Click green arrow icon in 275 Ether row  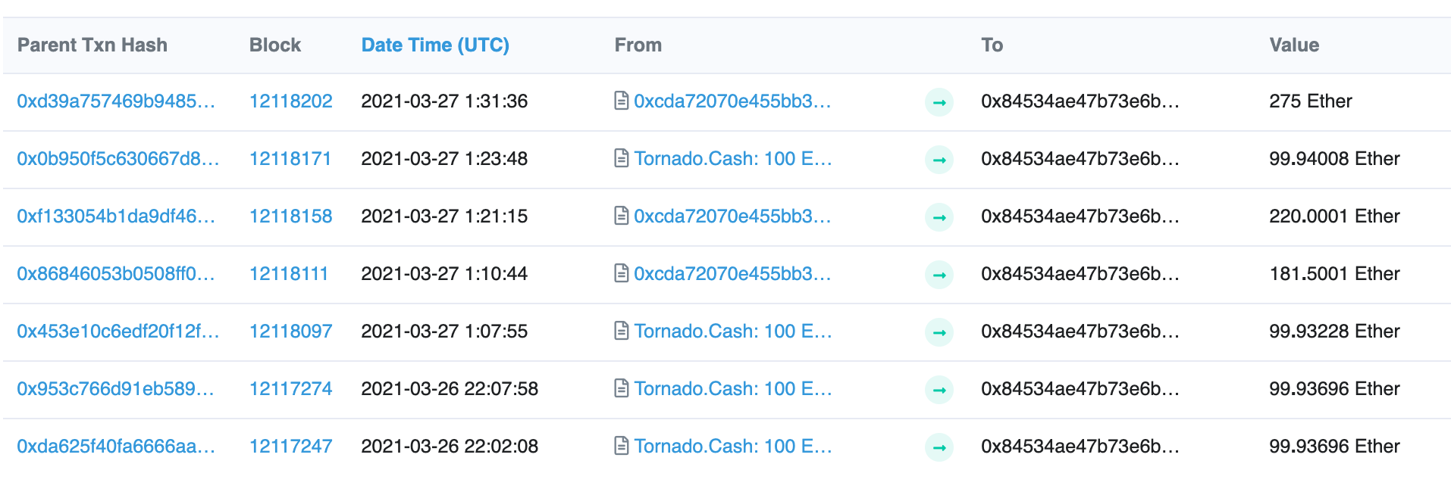click(x=939, y=102)
